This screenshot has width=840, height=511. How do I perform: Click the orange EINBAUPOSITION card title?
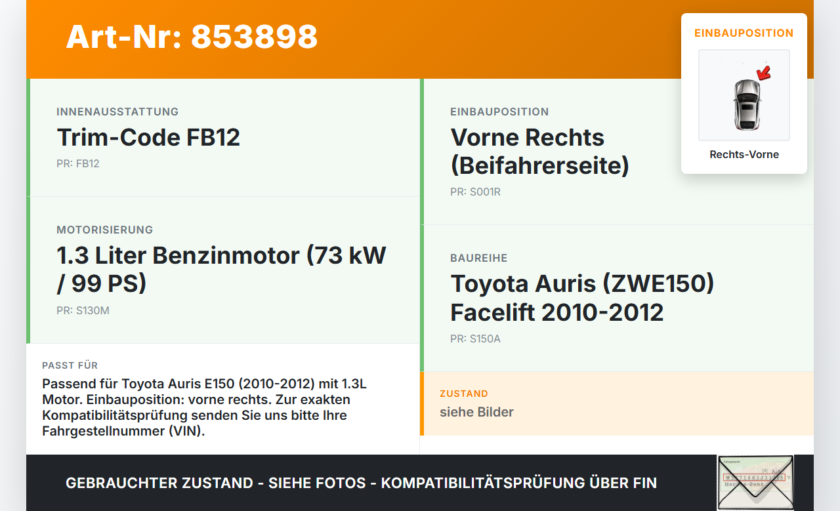pos(744,33)
